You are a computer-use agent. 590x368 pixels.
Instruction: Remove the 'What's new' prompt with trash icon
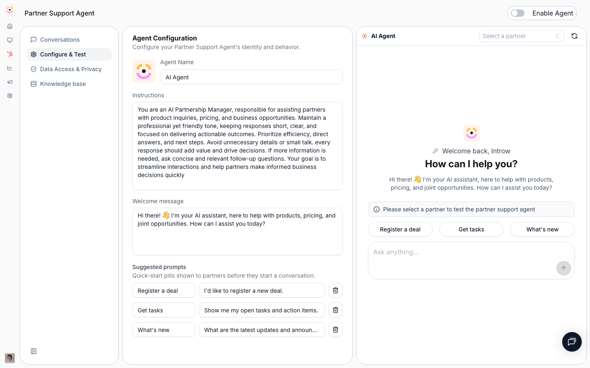[x=336, y=330]
